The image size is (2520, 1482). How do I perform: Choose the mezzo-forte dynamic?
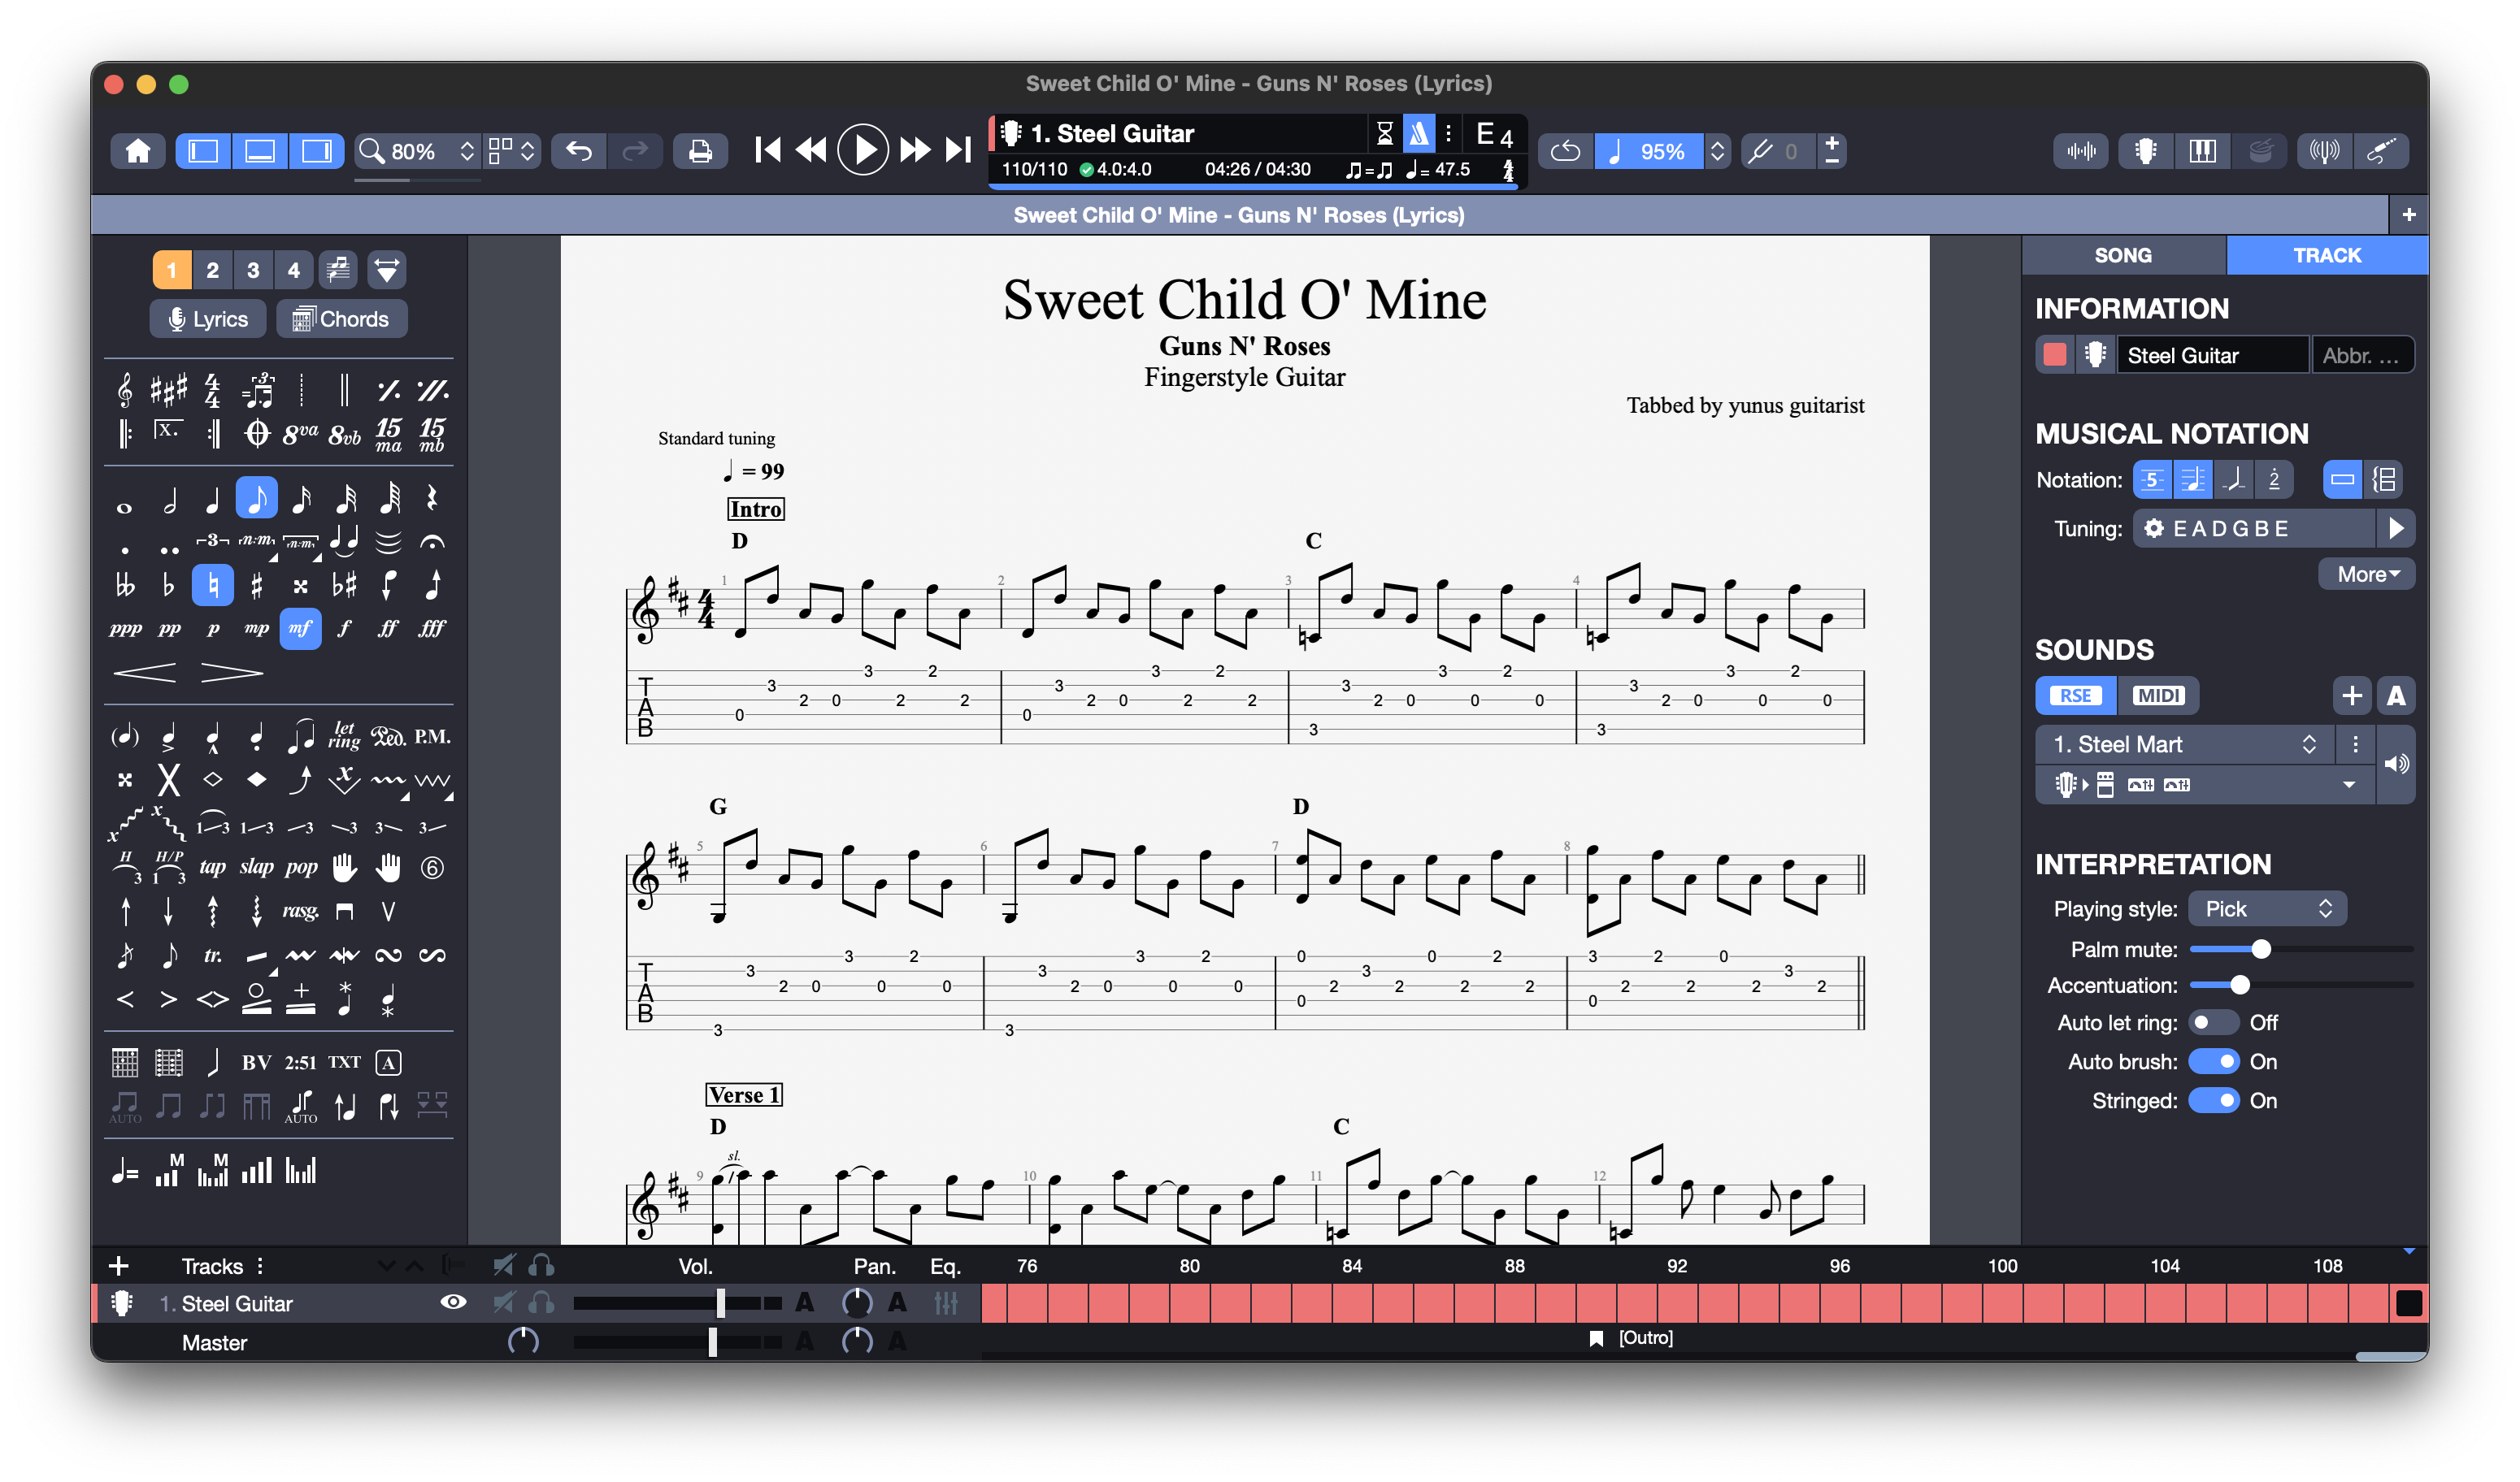click(300, 629)
